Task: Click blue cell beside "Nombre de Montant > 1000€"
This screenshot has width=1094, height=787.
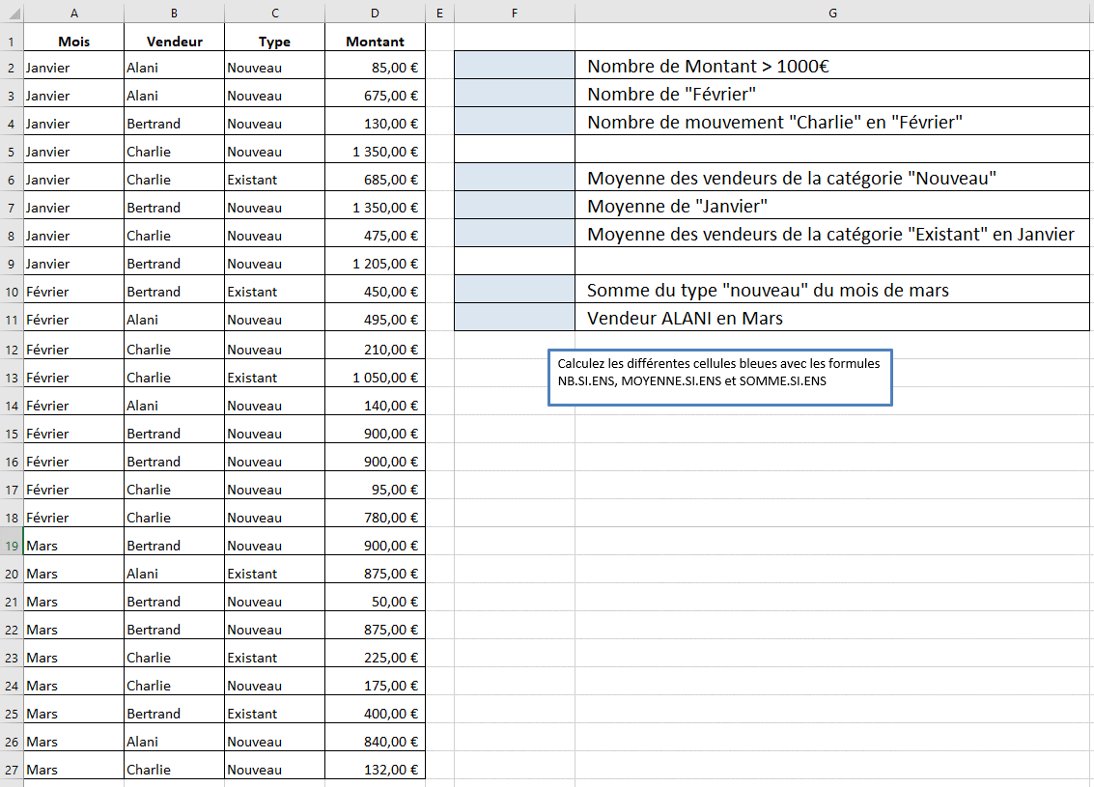Action: pyautogui.click(x=514, y=66)
